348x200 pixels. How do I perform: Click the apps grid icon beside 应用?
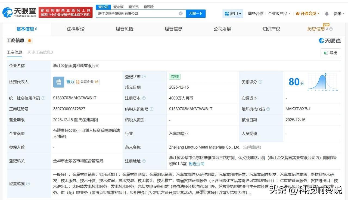coord(226,13)
